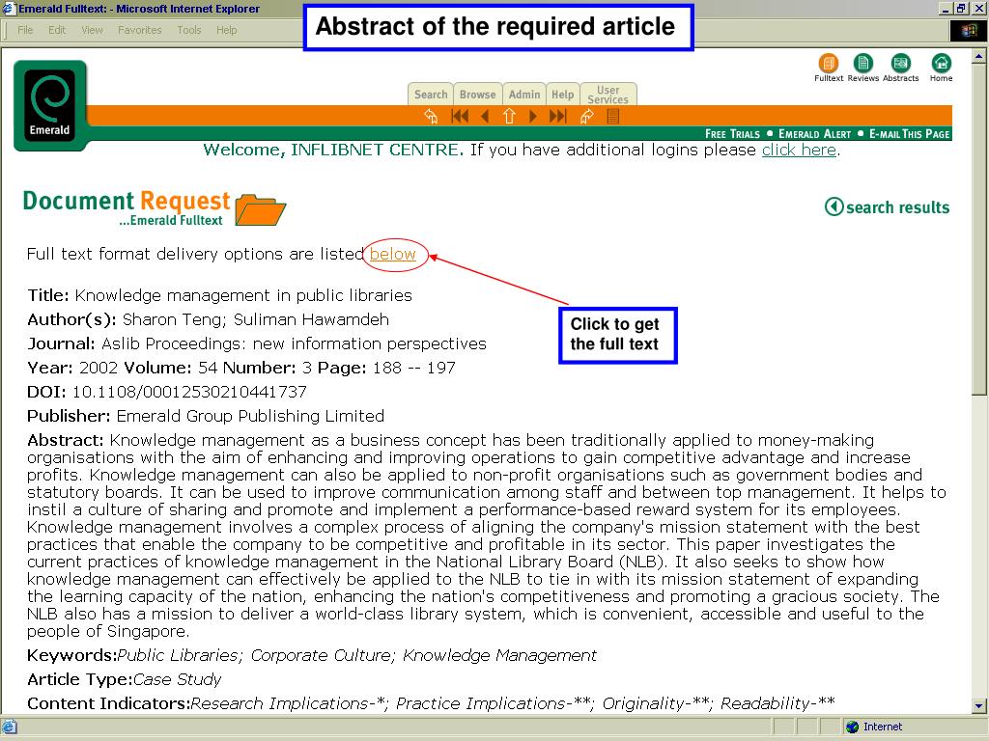Screen dimensions: 989x741
Task: Click journal name 'Aslib Proceedings: new information perspectives'
Action: click(294, 343)
